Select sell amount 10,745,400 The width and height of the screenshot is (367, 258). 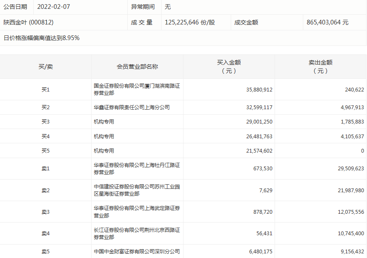351,234
